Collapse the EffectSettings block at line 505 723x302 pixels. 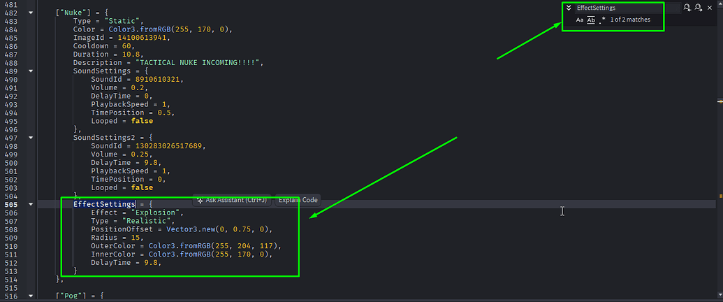coord(31,204)
